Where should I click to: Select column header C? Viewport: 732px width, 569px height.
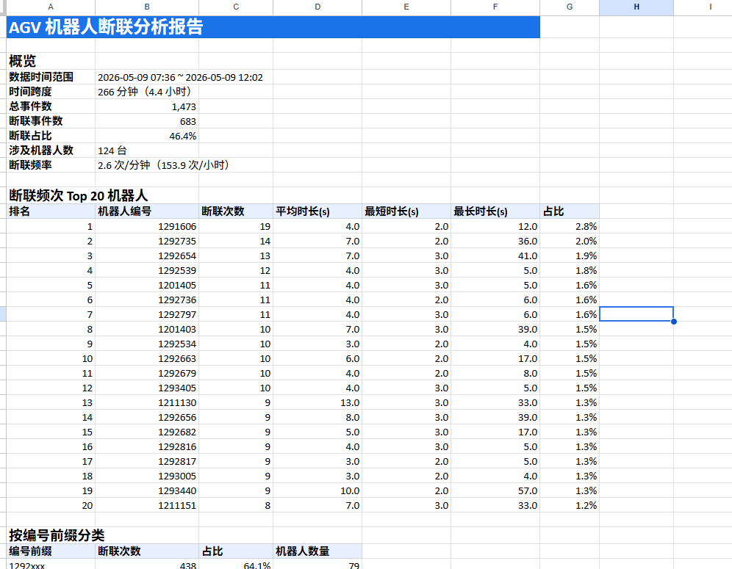pyautogui.click(x=236, y=7)
